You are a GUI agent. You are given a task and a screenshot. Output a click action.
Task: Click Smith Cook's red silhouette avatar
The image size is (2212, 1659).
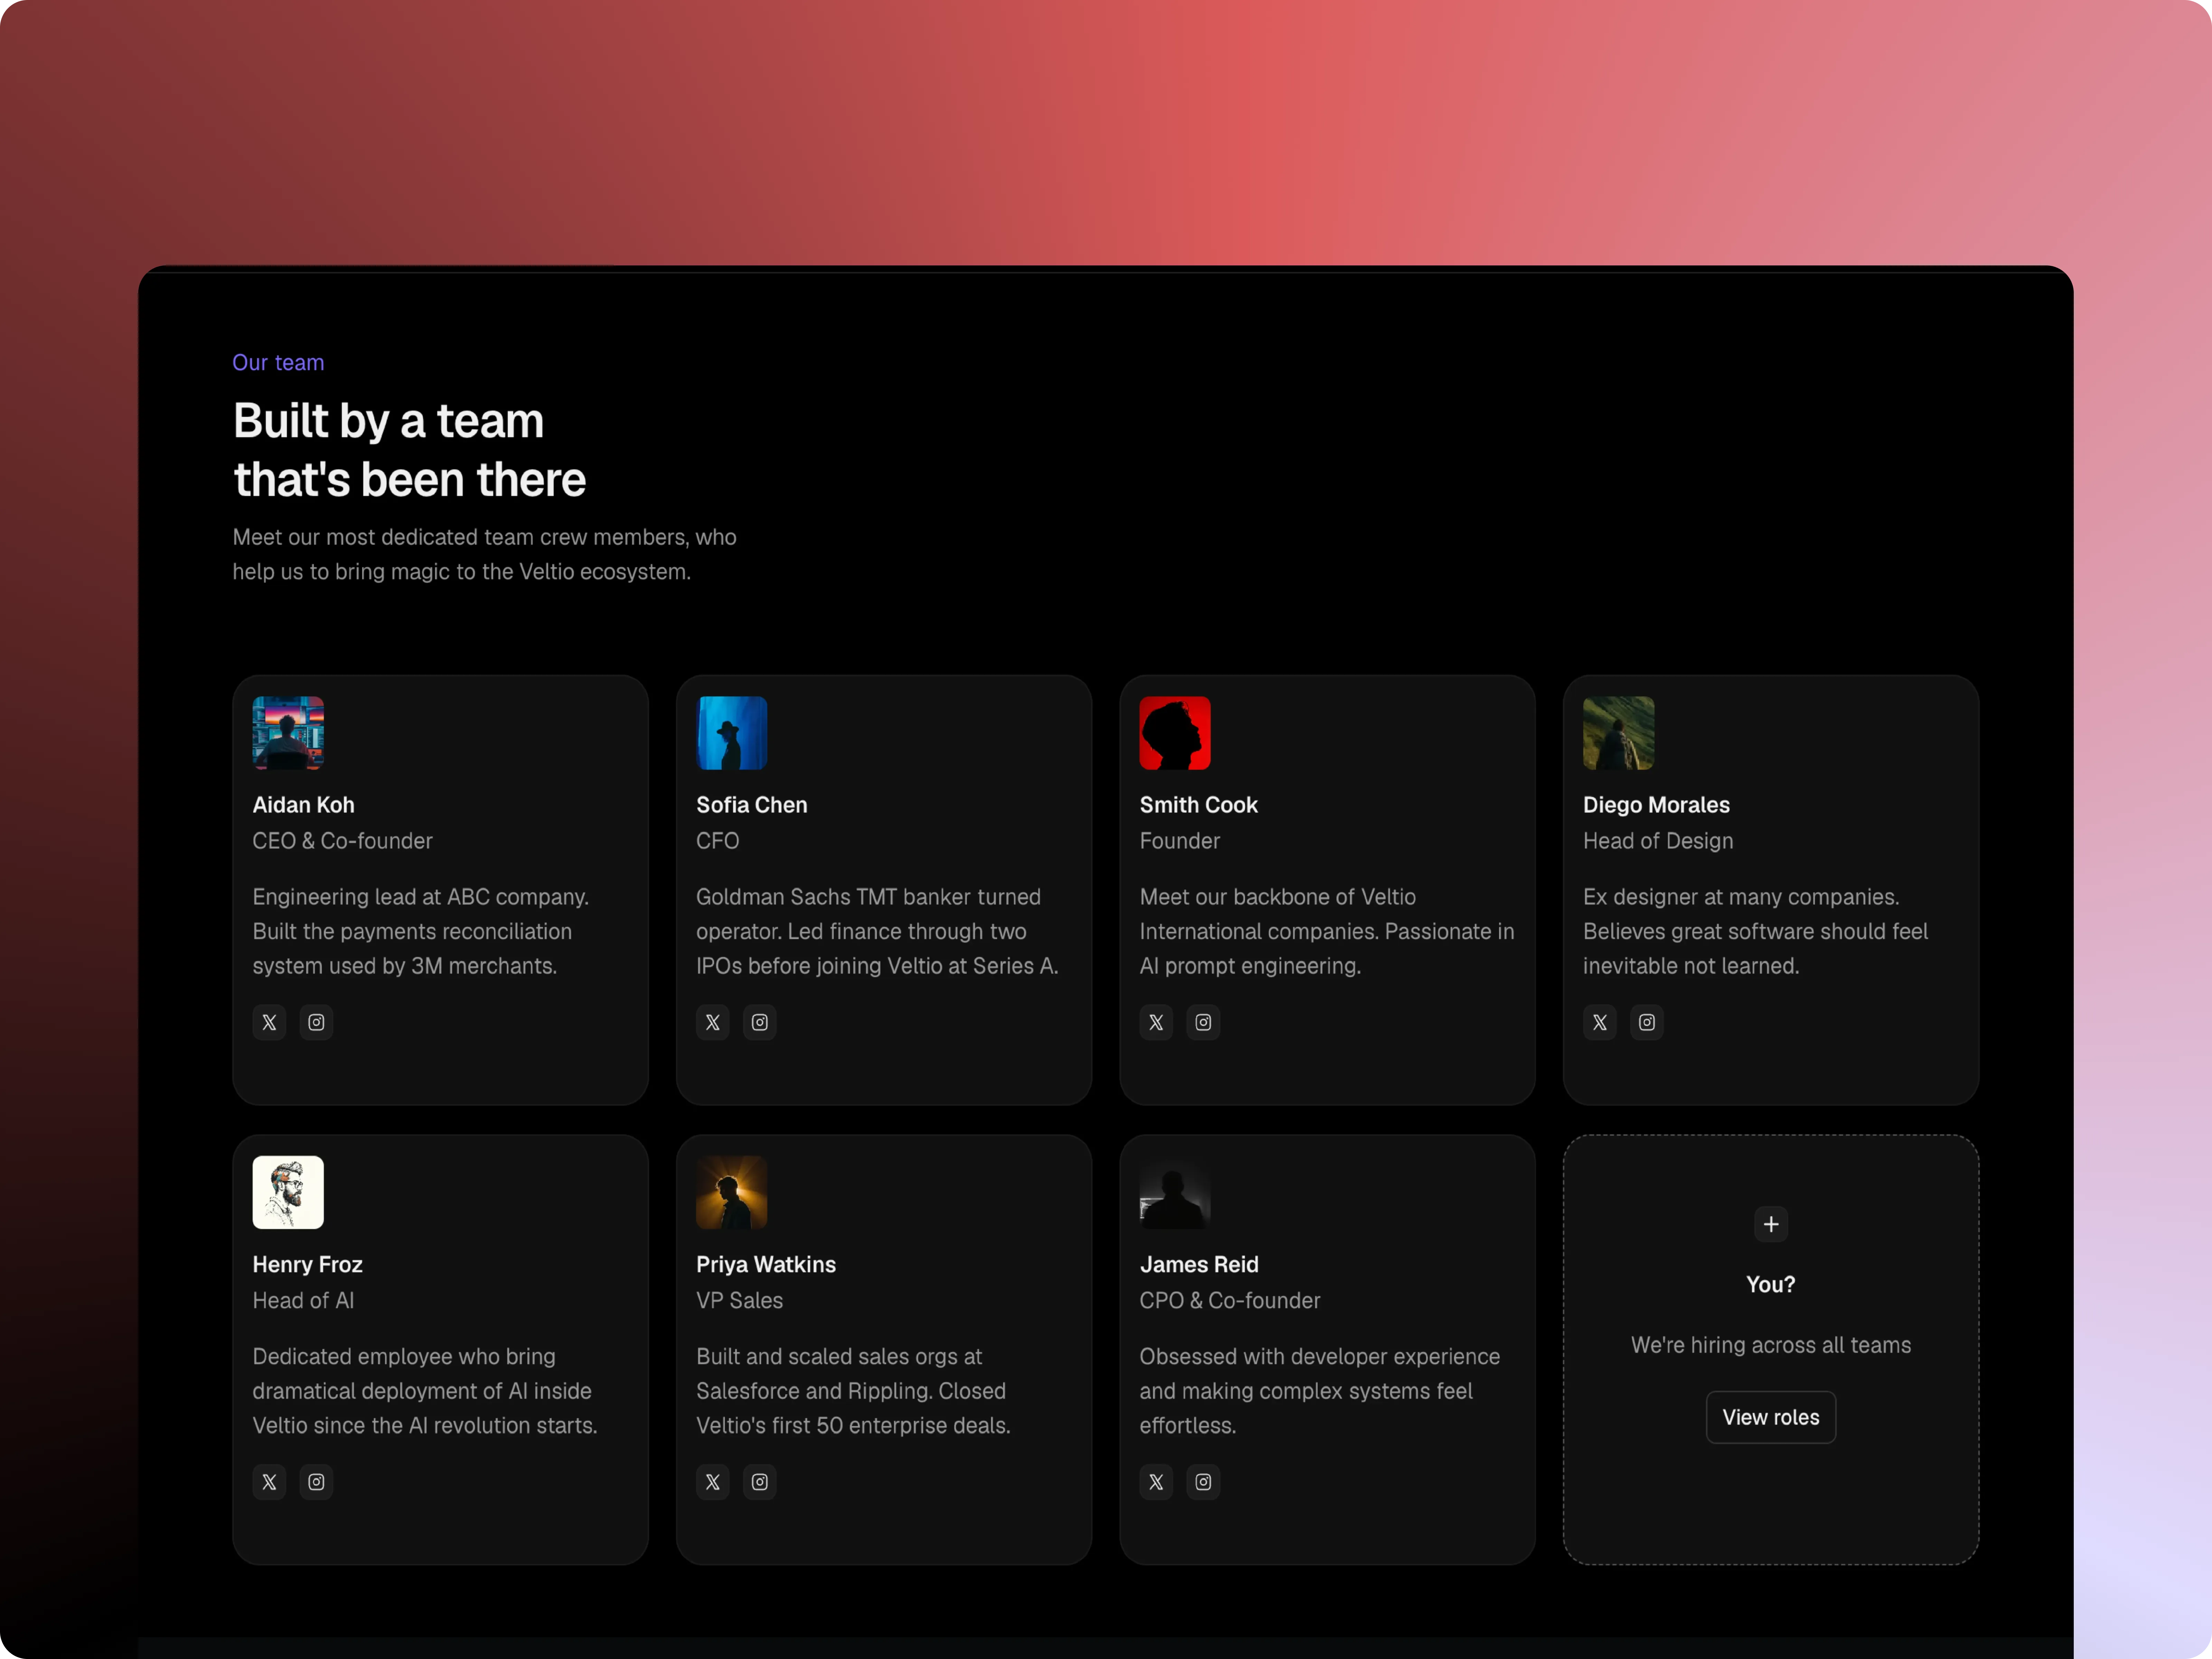1175,733
